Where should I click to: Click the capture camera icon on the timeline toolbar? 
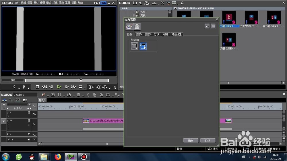(53, 95)
